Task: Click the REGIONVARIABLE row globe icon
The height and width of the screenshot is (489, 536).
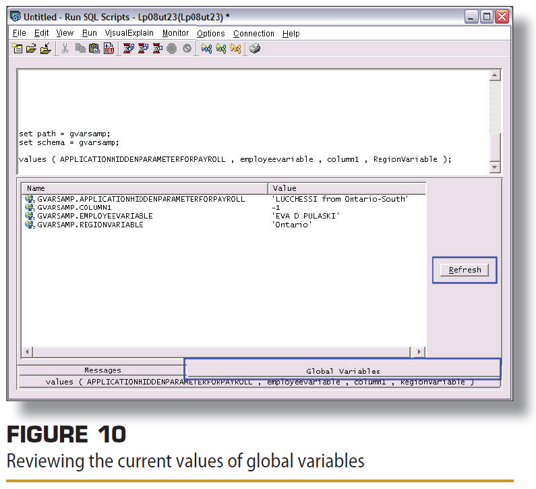Action: pos(30,225)
